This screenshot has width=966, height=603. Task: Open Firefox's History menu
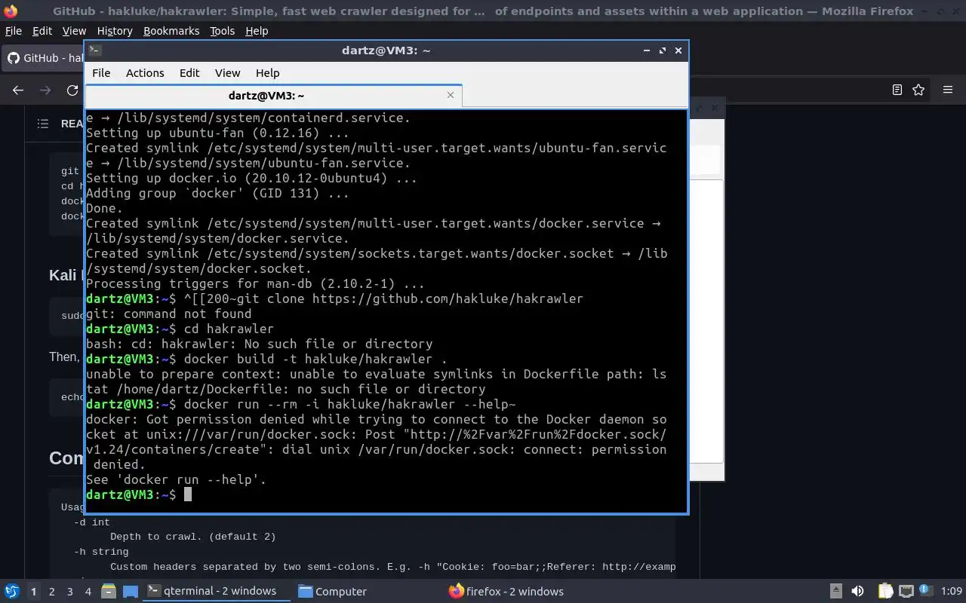[115, 31]
